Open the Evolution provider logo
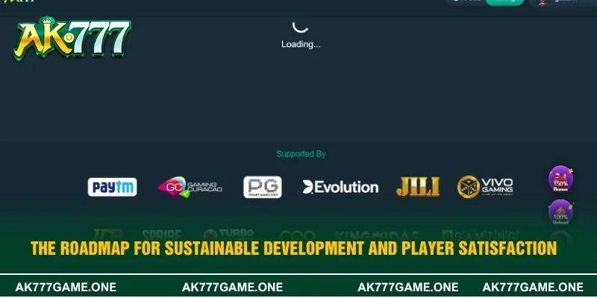Image resolution: width=597 pixels, height=298 pixels. (340, 187)
